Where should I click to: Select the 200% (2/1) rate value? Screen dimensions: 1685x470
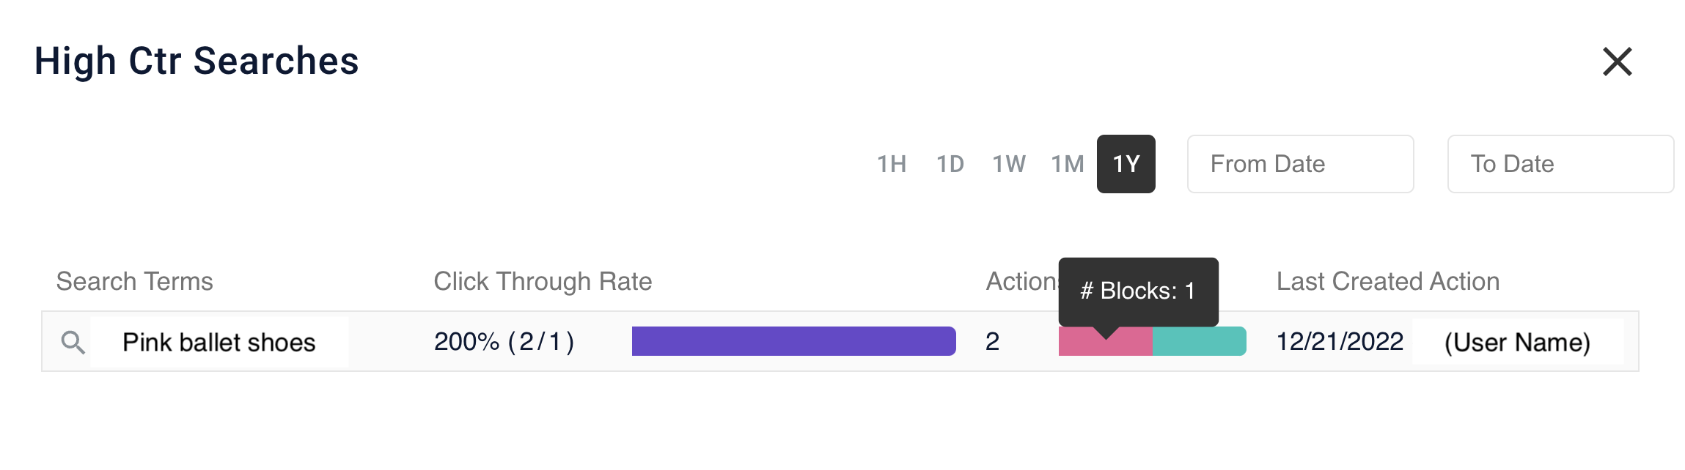[506, 341]
